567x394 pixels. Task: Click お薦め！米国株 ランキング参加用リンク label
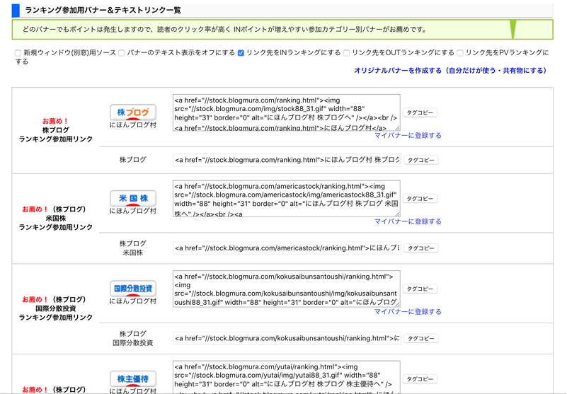pos(56,219)
